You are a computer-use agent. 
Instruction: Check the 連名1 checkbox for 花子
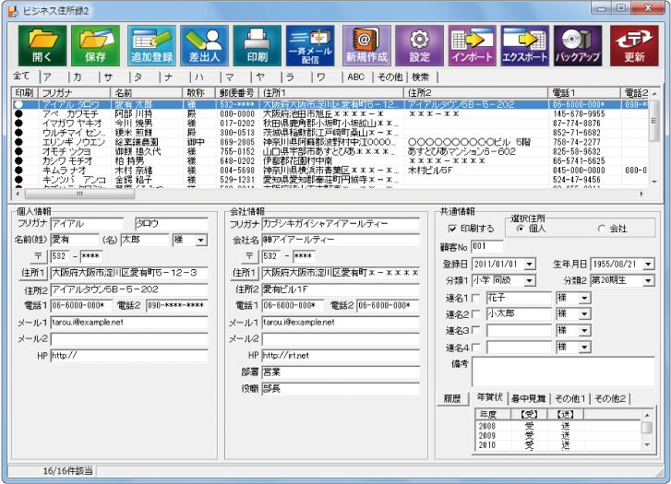pyautogui.click(x=476, y=299)
